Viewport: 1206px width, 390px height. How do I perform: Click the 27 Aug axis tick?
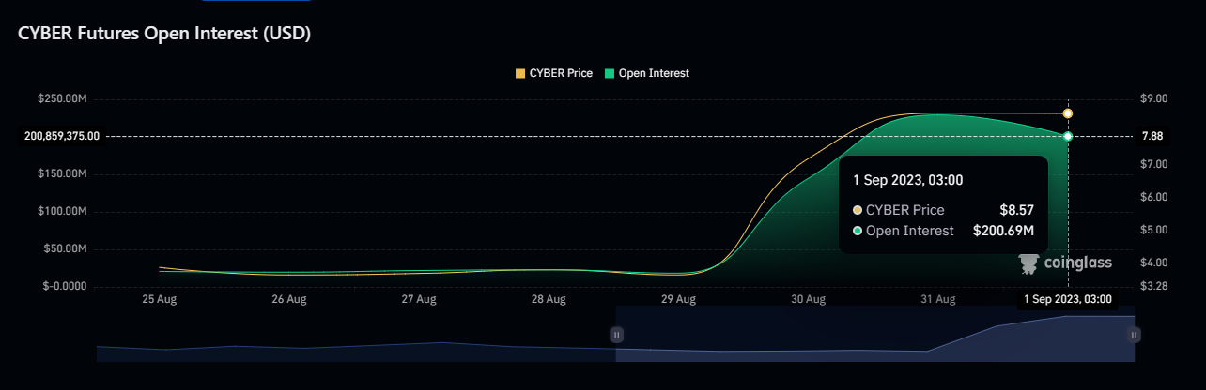(419, 300)
